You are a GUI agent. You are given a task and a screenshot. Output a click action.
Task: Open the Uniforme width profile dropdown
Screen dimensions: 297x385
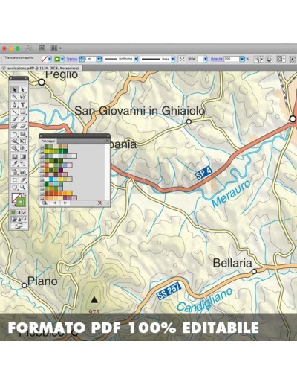click(136, 59)
